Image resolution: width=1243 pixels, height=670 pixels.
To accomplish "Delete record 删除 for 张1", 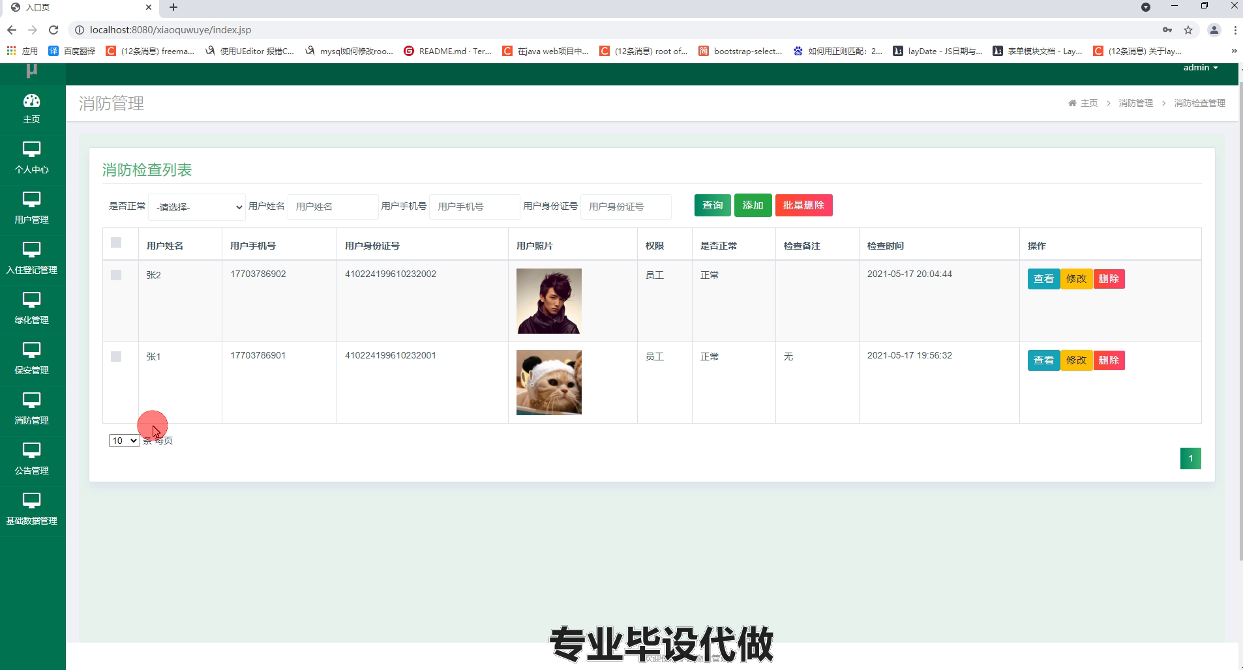I will [1109, 360].
